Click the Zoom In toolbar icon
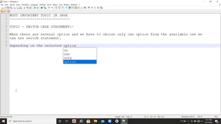 (x=49, y=8)
